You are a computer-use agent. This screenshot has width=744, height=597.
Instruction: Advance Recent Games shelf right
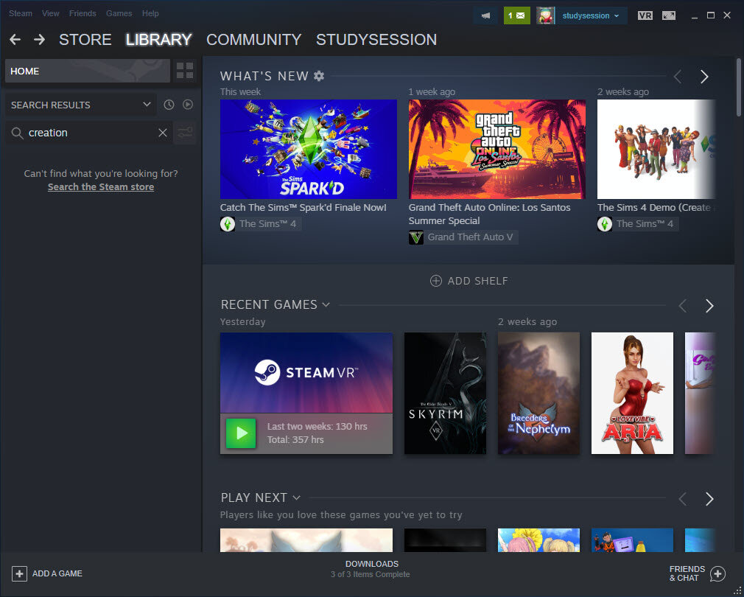click(x=709, y=306)
